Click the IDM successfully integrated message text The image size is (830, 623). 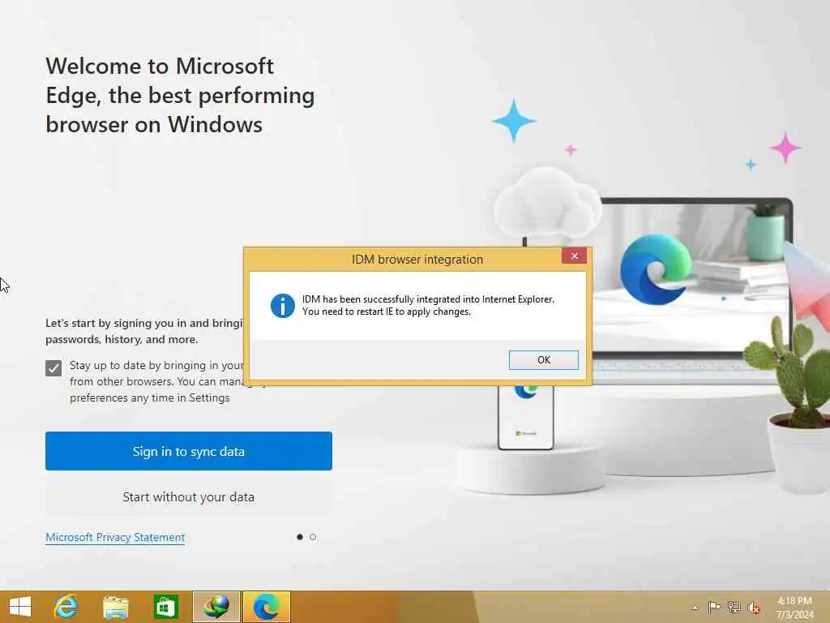pos(428,305)
